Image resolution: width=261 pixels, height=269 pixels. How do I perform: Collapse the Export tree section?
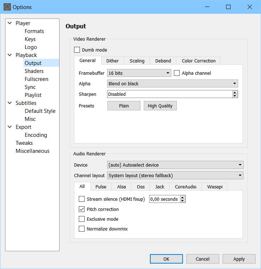coord(9,127)
